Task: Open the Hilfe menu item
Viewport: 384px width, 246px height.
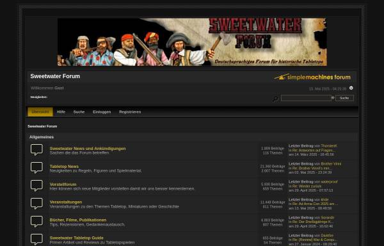Action: click(61, 111)
